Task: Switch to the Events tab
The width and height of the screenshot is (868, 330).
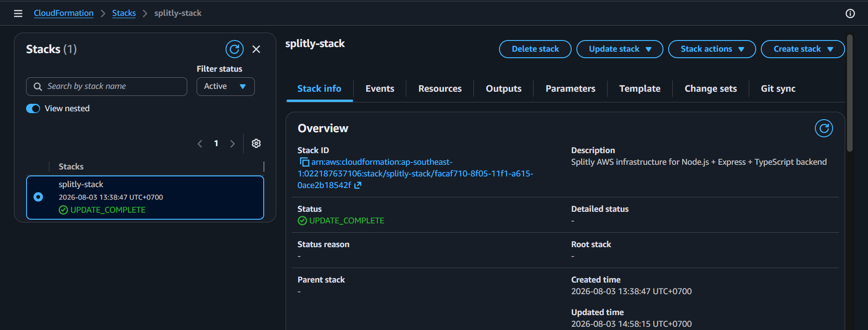Action: pyautogui.click(x=380, y=88)
